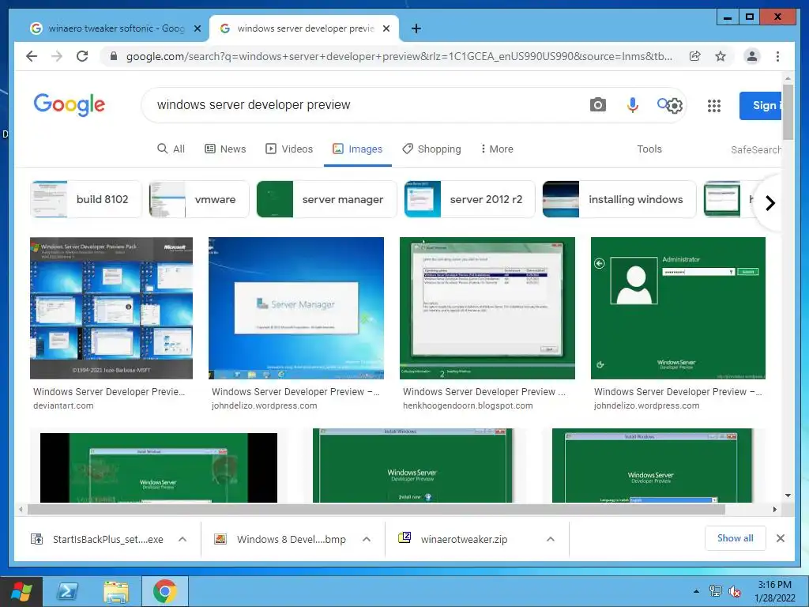Reload the current page
Image resolution: width=809 pixels, height=607 pixels.
point(82,56)
